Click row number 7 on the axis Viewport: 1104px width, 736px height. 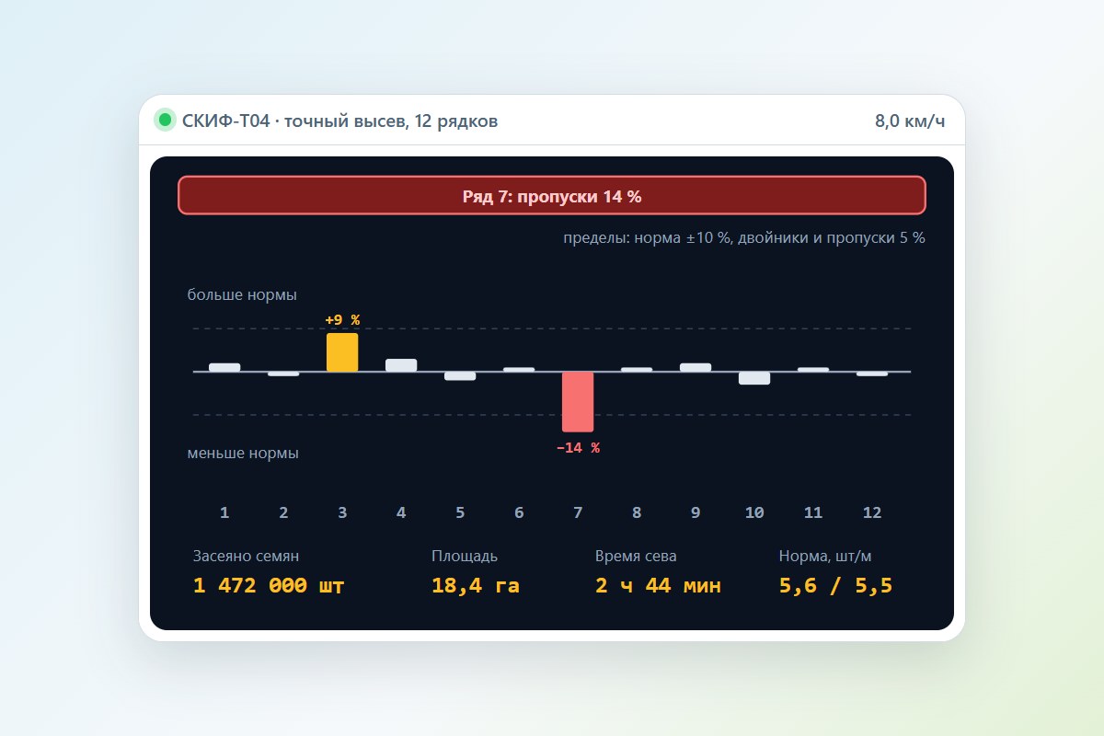point(578,513)
